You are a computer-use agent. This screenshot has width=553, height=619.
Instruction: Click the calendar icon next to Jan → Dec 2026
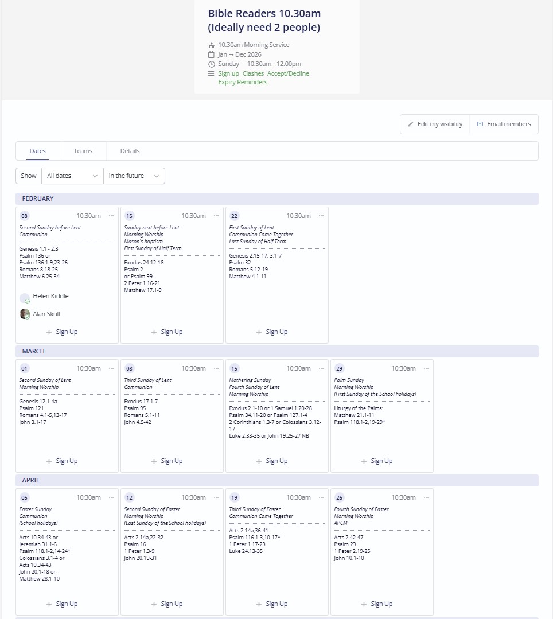coord(212,54)
